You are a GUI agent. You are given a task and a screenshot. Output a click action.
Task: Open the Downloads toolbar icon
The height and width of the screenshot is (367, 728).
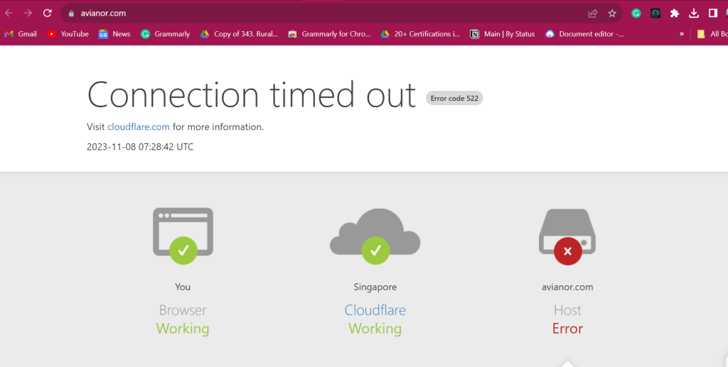694,13
